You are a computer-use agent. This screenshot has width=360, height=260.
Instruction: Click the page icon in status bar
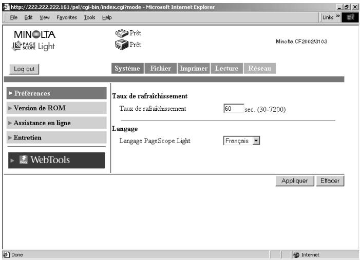[x=6, y=255]
